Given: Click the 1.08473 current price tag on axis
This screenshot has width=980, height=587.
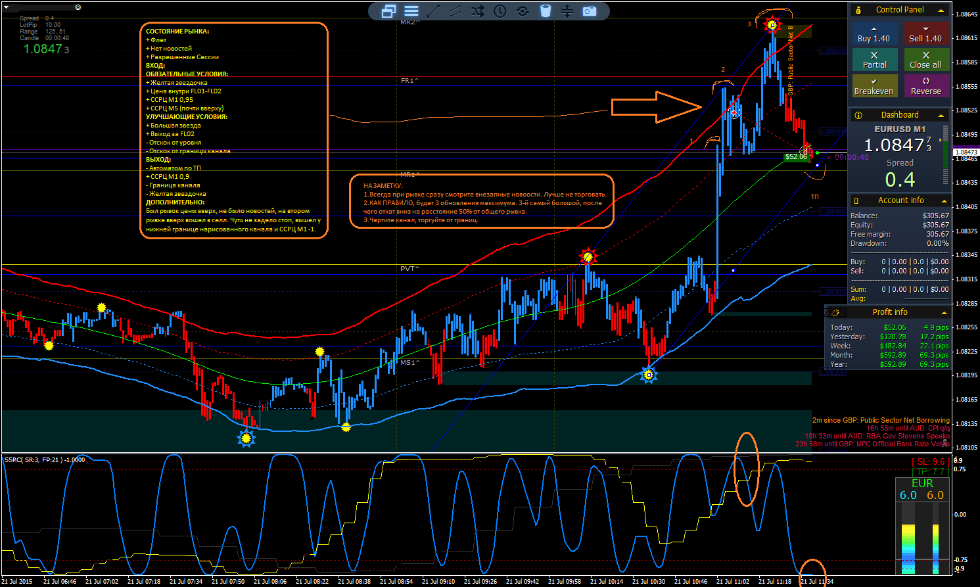Looking at the screenshot, I should [x=966, y=152].
